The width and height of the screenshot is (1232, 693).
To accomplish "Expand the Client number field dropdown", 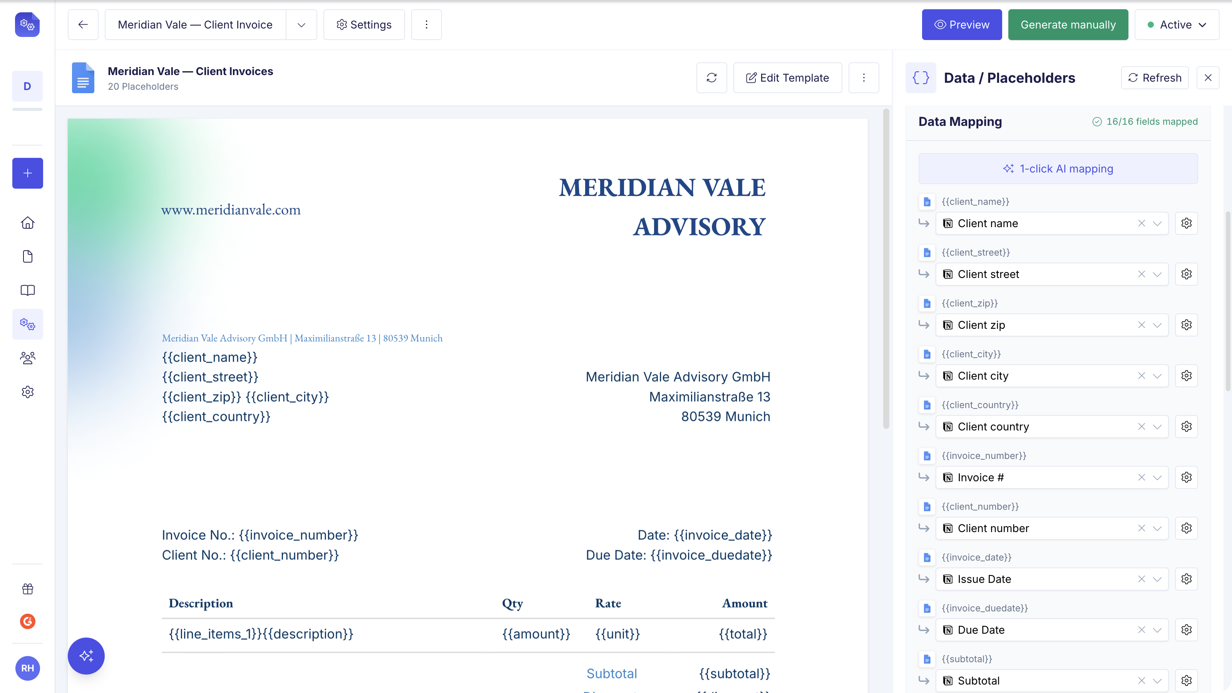I will click(1157, 528).
